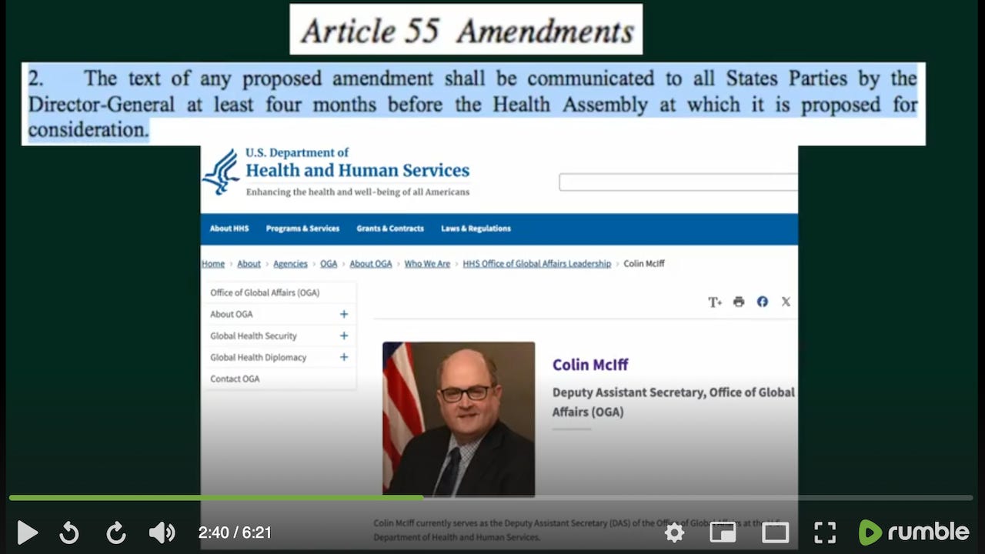Viewport: 985px width, 554px height.
Task: Expand the Global Health Diplomacy section
Action: tap(344, 357)
